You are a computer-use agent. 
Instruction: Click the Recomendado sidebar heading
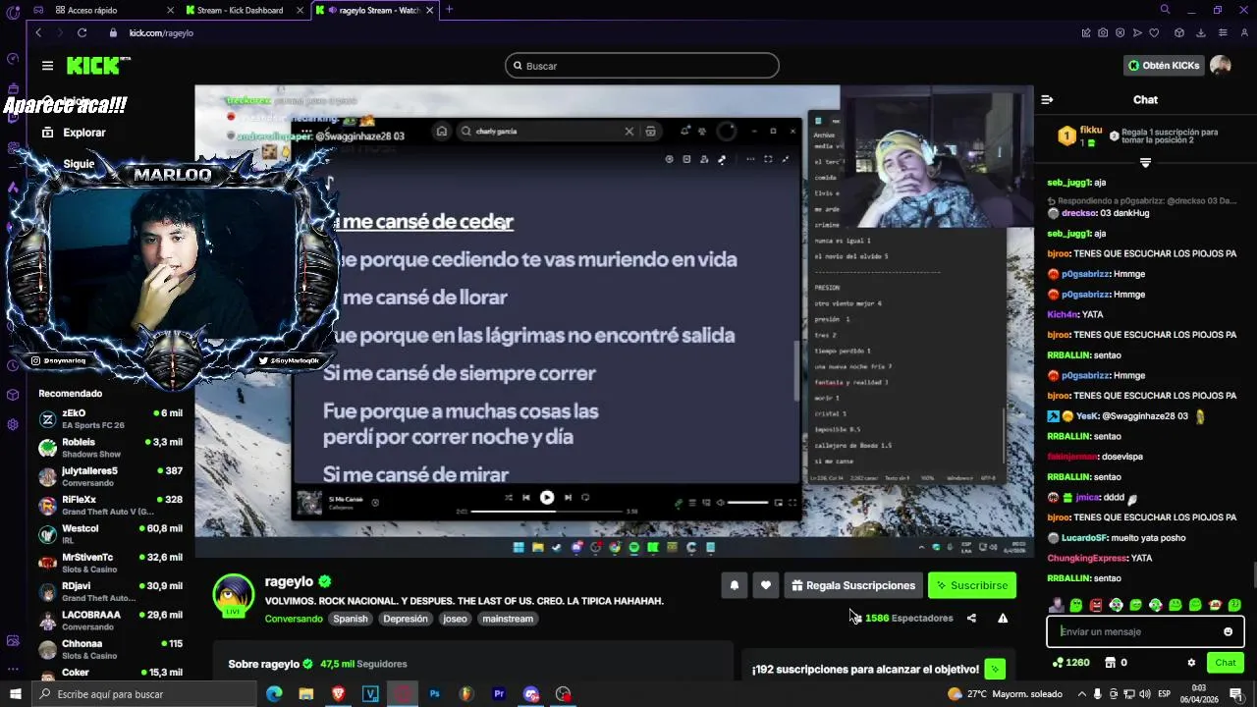[x=70, y=394]
